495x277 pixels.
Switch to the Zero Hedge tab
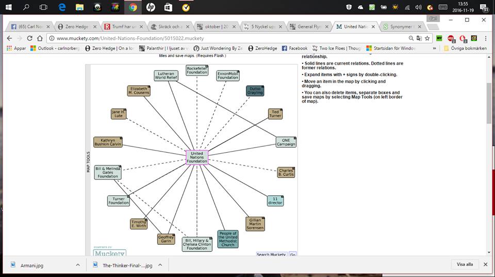click(x=76, y=27)
